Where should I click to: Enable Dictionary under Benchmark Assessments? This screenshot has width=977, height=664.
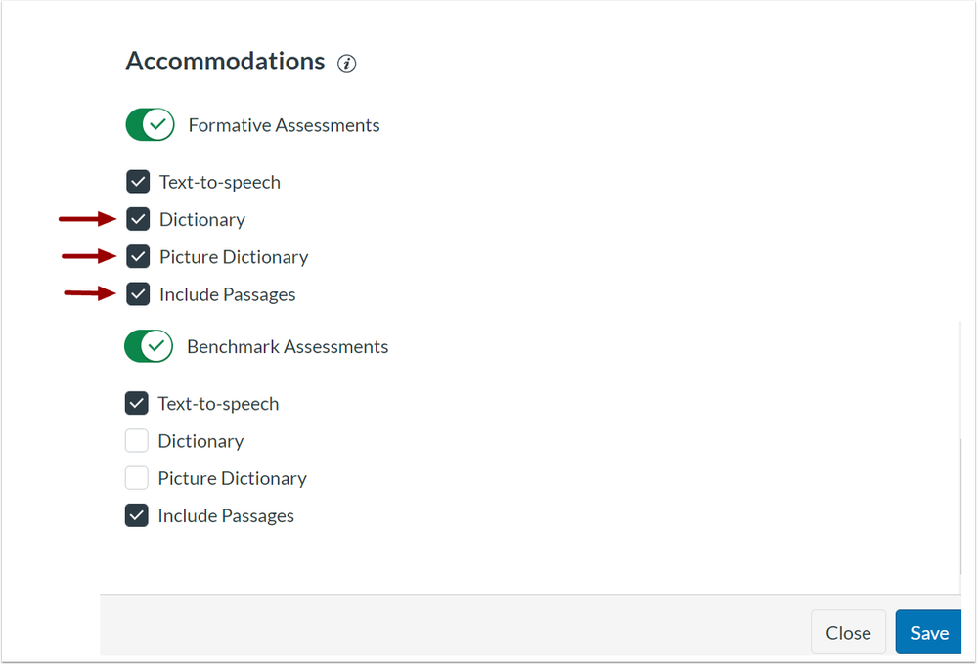(x=137, y=440)
